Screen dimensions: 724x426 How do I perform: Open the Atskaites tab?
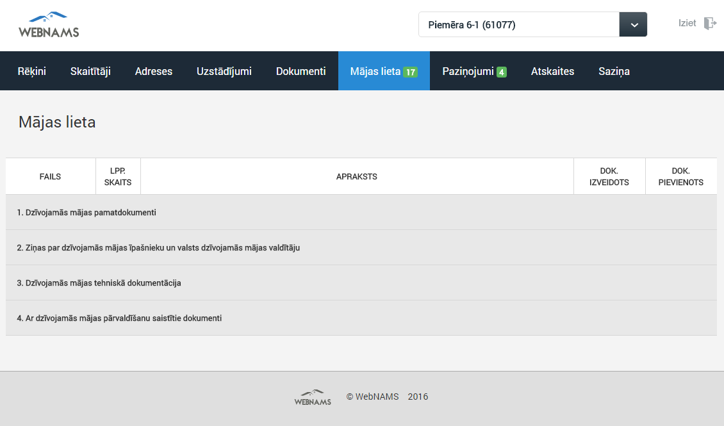pyautogui.click(x=552, y=71)
